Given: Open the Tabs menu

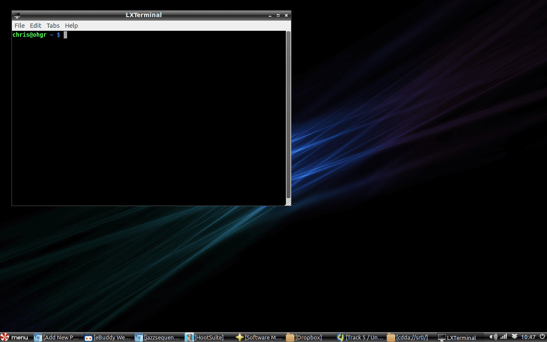Looking at the screenshot, I should (x=53, y=26).
